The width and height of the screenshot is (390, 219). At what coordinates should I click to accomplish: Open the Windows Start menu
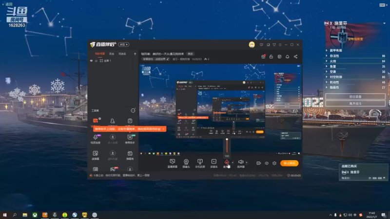click(x=5, y=215)
